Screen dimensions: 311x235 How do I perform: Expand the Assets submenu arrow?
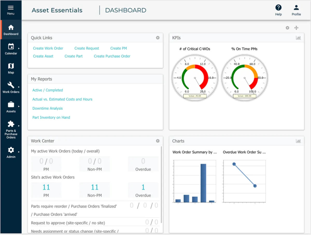[x=19, y=106]
